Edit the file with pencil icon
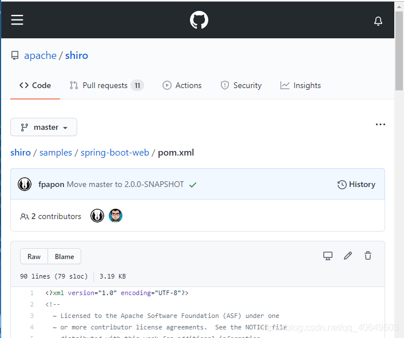 (348, 256)
